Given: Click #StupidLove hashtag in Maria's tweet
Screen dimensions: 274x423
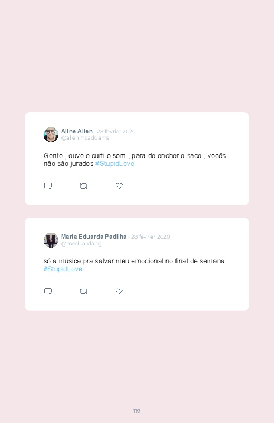Looking at the screenshot, I should click(63, 269).
